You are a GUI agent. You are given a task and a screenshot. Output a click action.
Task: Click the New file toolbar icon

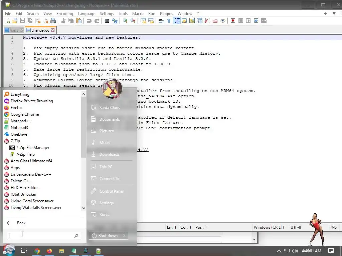coord(7,21)
